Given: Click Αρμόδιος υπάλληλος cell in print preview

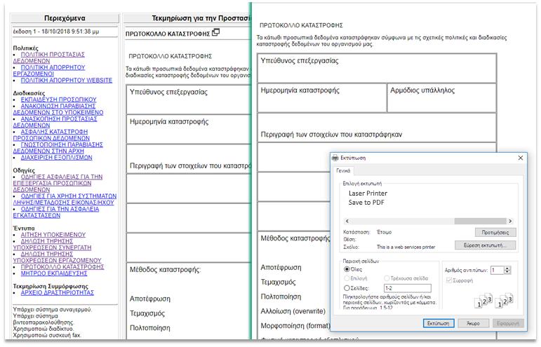Looking at the screenshot, I should [x=441, y=98].
